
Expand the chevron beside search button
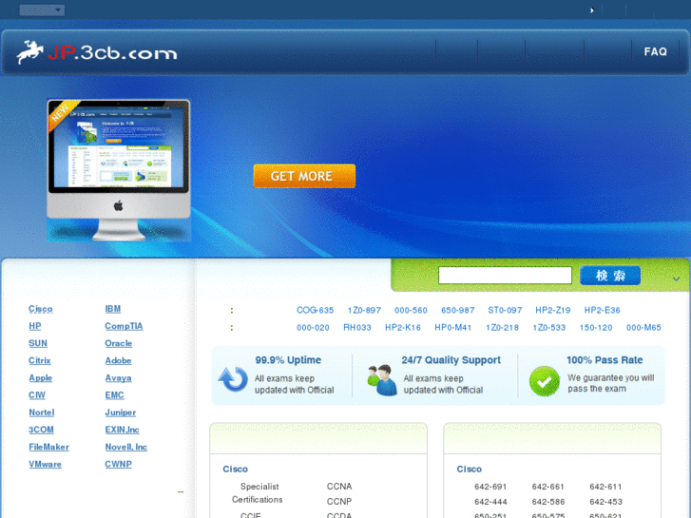pyautogui.click(x=676, y=278)
